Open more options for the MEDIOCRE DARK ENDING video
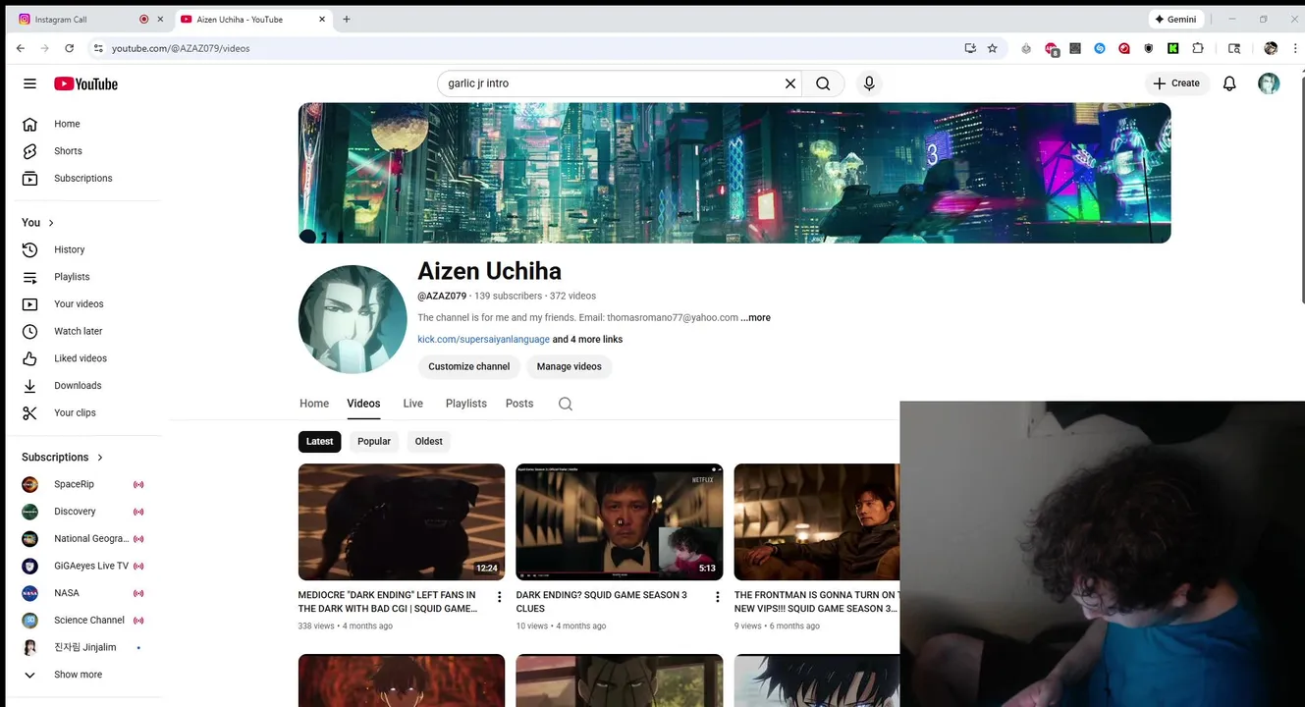The height and width of the screenshot is (707, 1305). click(x=499, y=597)
